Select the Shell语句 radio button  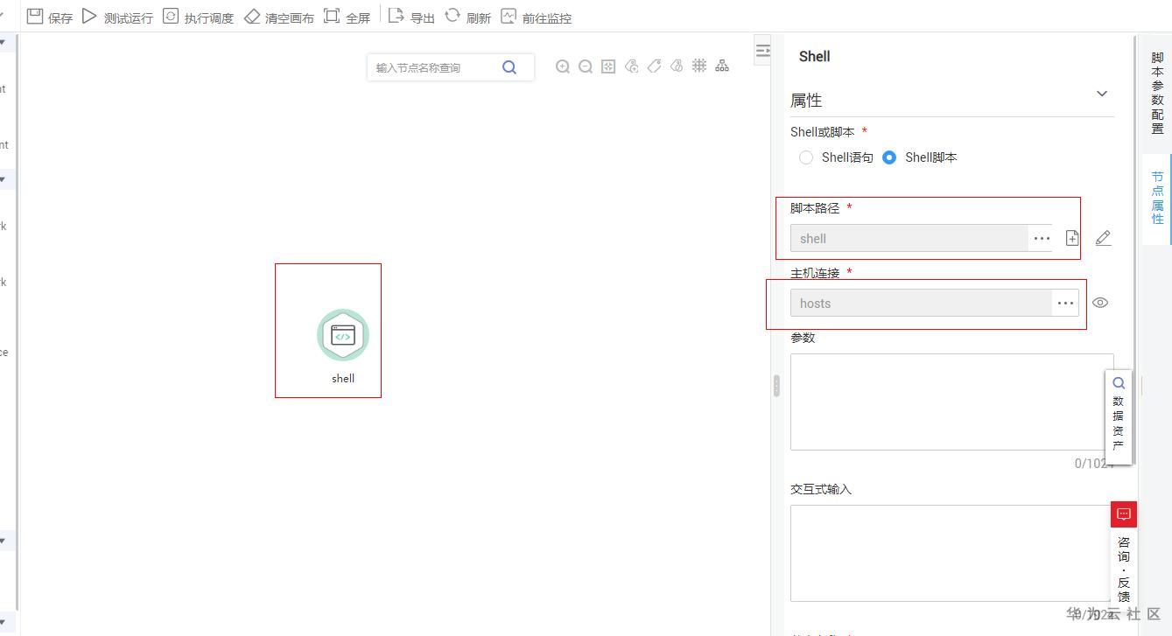[806, 157]
